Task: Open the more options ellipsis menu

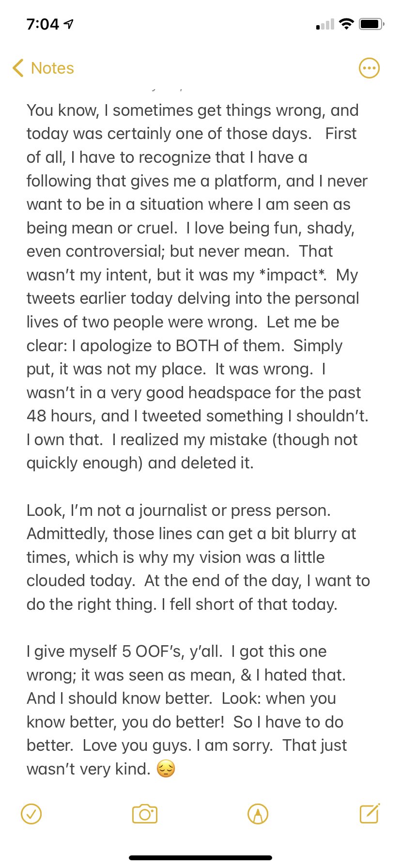Action: tap(369, 68)
